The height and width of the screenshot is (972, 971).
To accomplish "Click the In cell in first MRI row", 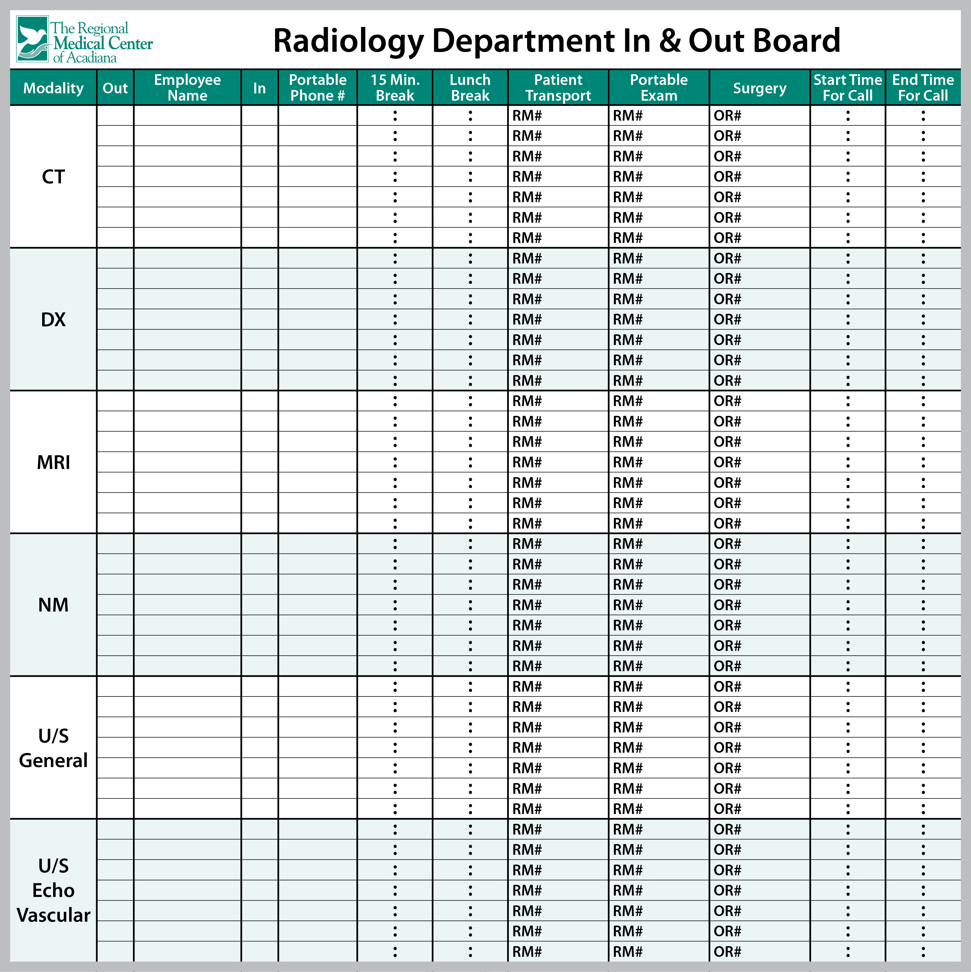I will tap(260, 402).
